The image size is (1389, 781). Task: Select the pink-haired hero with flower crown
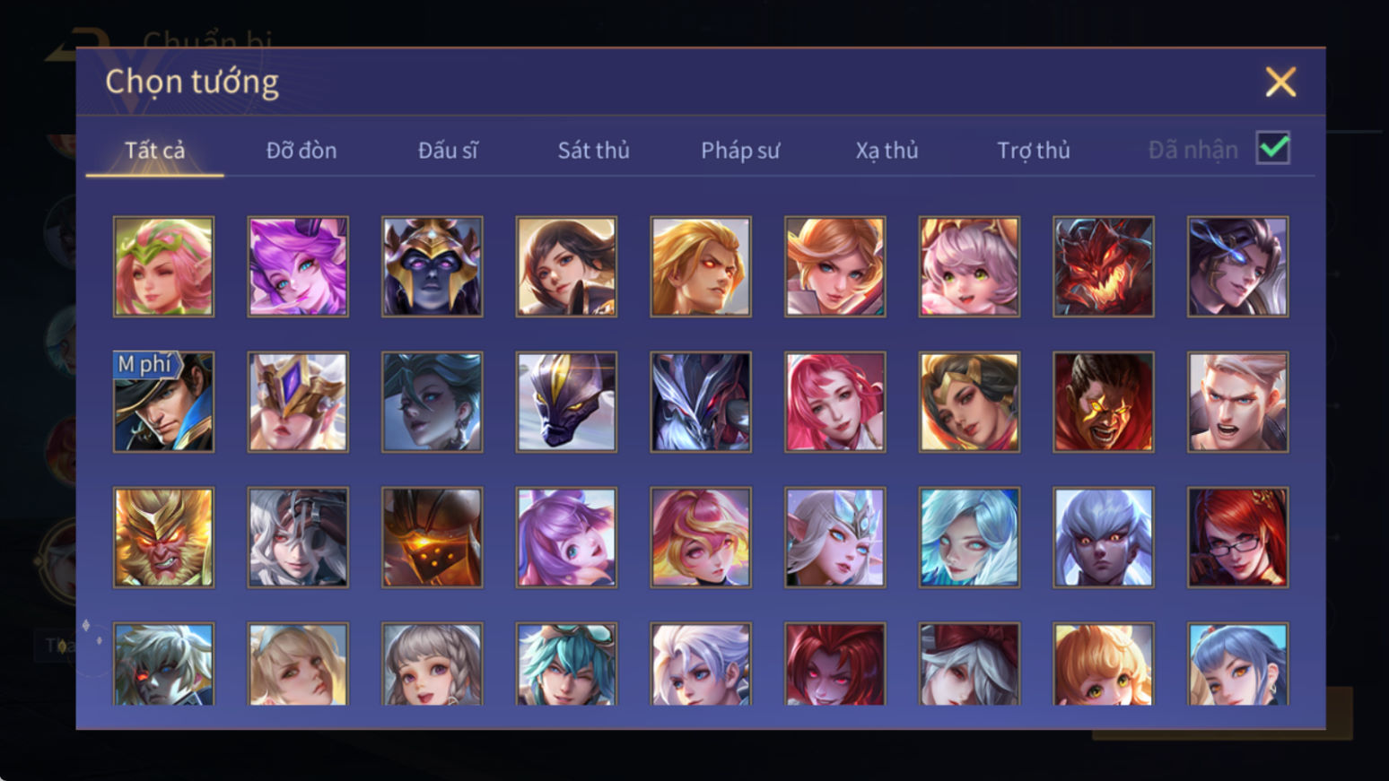coord(163,266)
